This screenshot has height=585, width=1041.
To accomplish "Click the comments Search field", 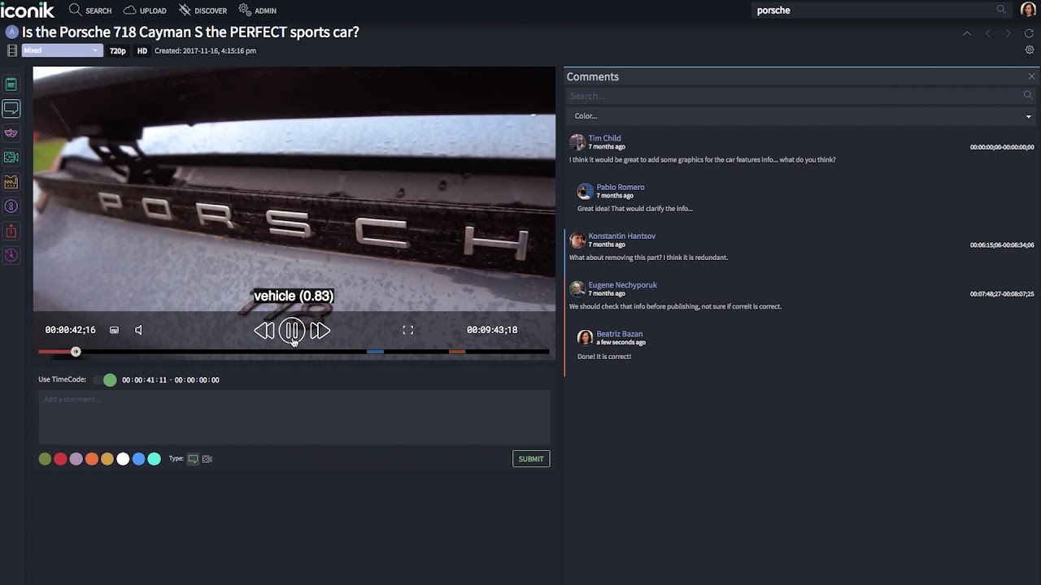I will [794, 96].
